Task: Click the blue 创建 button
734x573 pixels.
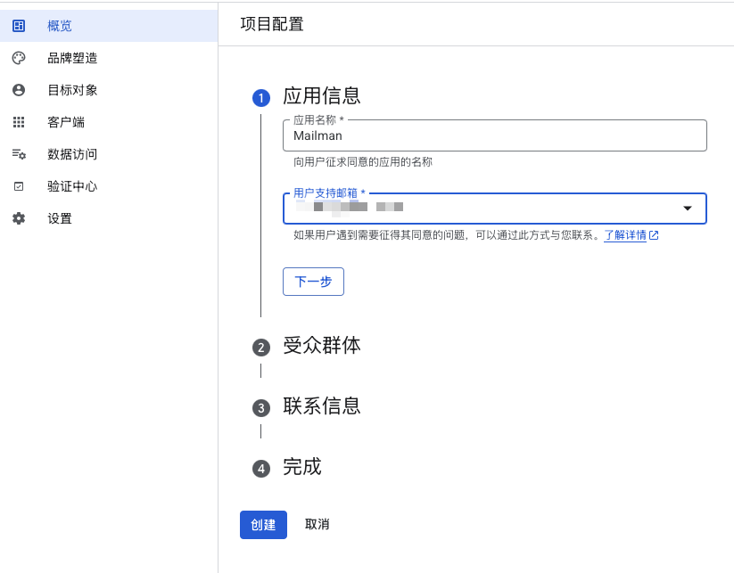Action: pyautogui.click(x=263, y=525)
